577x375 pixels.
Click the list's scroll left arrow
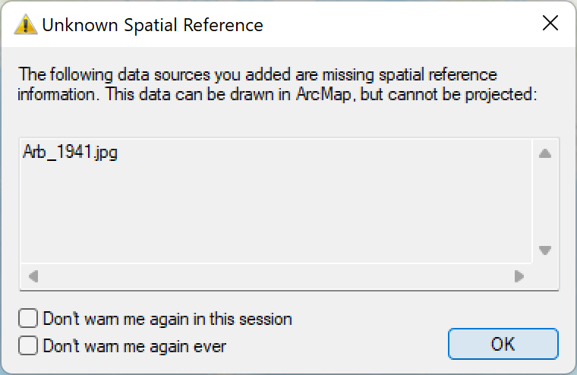[x=33, y=276]
